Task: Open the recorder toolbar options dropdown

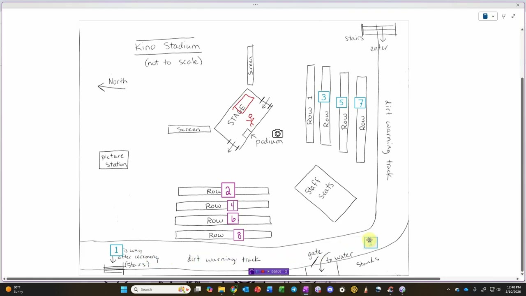Action: coord(286,271)
